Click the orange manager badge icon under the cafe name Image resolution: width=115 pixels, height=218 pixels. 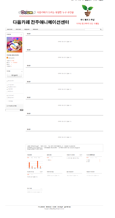click(x=7, y=58)
